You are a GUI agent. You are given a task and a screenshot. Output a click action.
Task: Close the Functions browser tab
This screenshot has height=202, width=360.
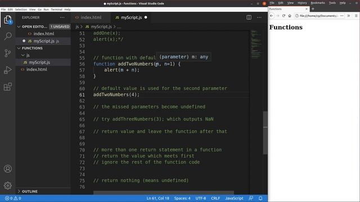(x=306, y=9)
